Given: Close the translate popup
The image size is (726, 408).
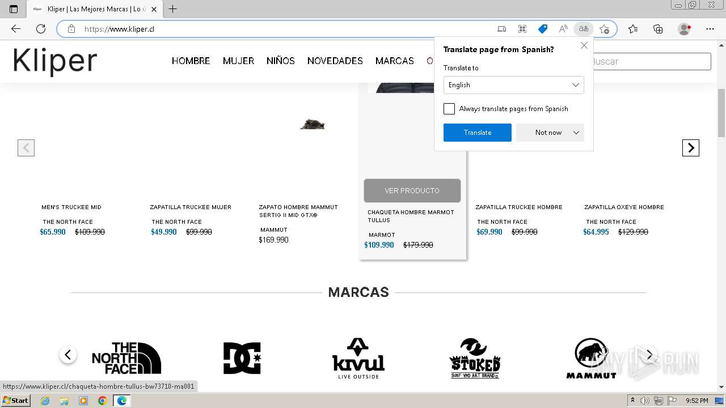Looking at the screenshot, I should pos(584,45).
